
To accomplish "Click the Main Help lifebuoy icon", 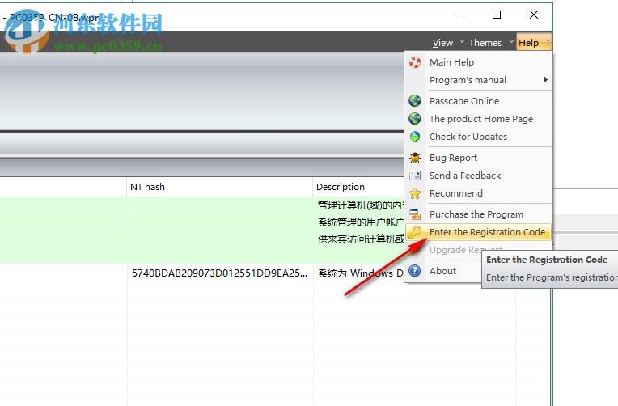I will [x=415, y=62].
